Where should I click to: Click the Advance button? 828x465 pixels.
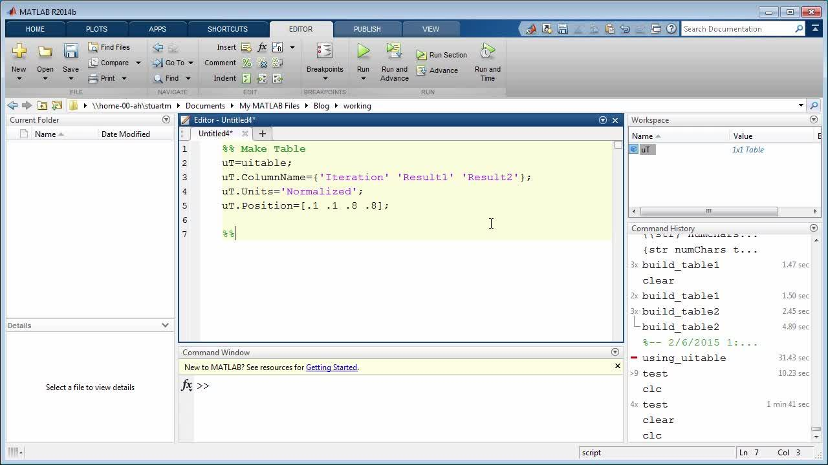click(x=437, y=70)
